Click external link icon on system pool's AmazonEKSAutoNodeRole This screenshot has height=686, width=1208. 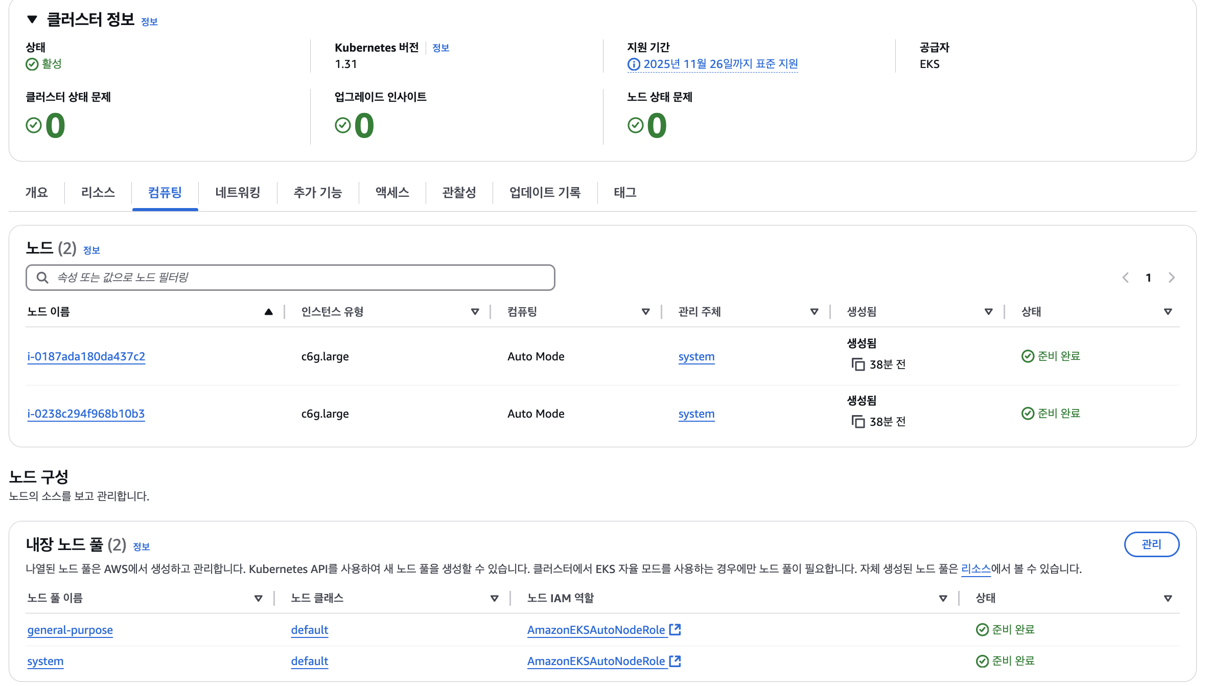675,661
